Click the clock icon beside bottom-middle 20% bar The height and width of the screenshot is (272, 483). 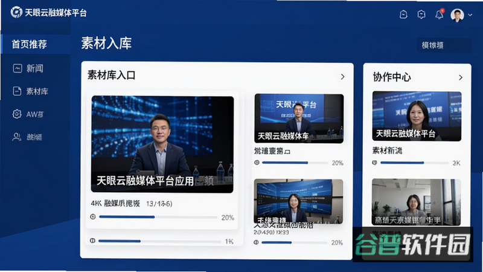click(256, 242)
